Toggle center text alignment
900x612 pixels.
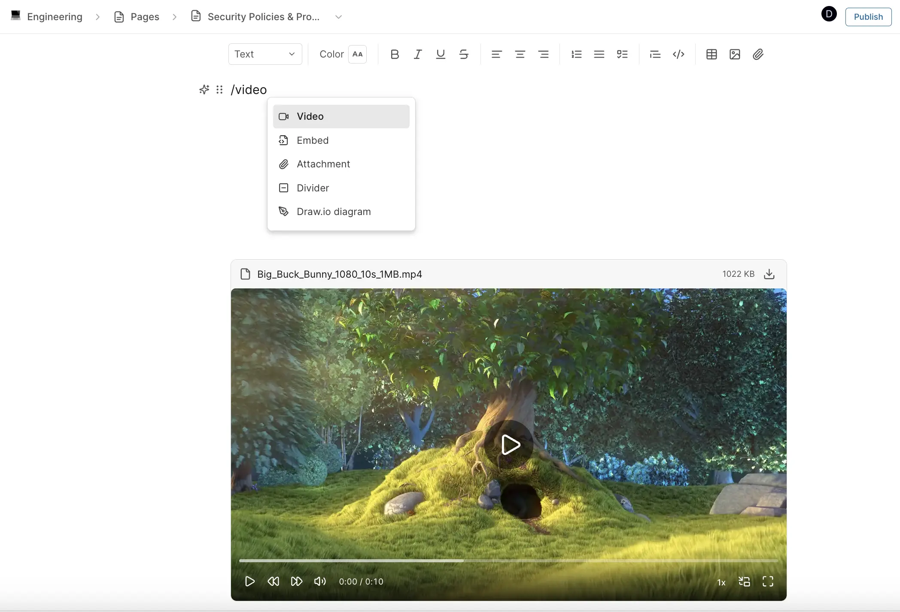[x=520, y=54]
